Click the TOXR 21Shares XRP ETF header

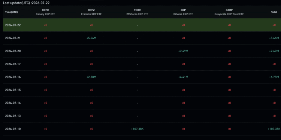tap(137, 12)
